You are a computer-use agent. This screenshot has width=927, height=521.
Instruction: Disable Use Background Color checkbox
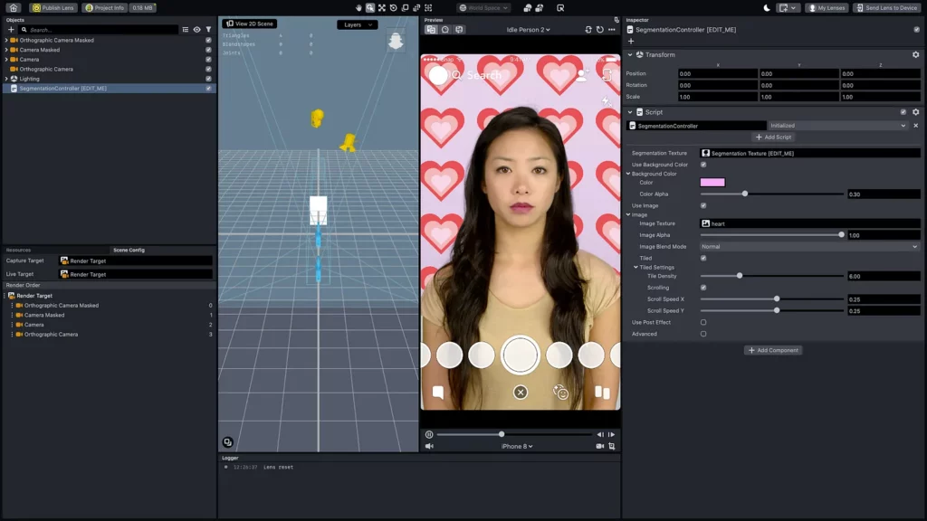click(x=703, y=165)
